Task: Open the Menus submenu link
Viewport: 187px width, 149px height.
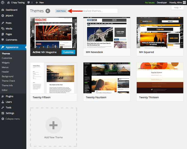Action: [x=5, y=67]
